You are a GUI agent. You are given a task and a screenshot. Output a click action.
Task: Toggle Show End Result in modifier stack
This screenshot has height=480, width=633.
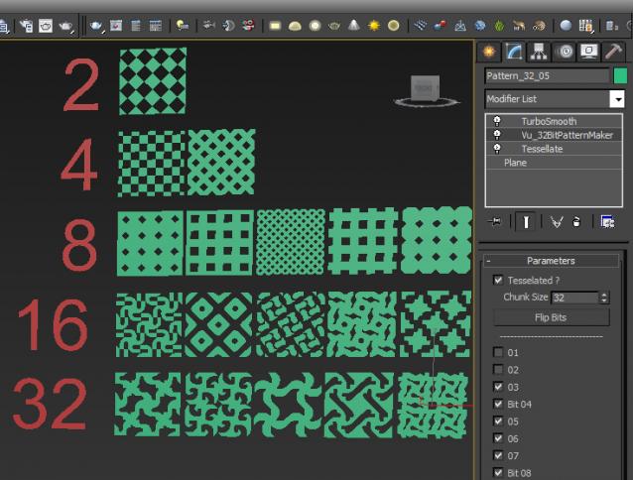[x=526, y=222]
